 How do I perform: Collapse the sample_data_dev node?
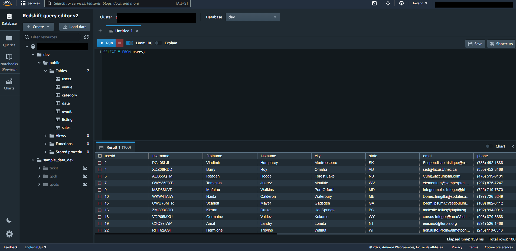[33, 160]
